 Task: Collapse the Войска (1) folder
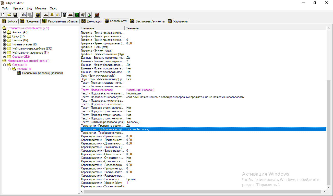9,69
